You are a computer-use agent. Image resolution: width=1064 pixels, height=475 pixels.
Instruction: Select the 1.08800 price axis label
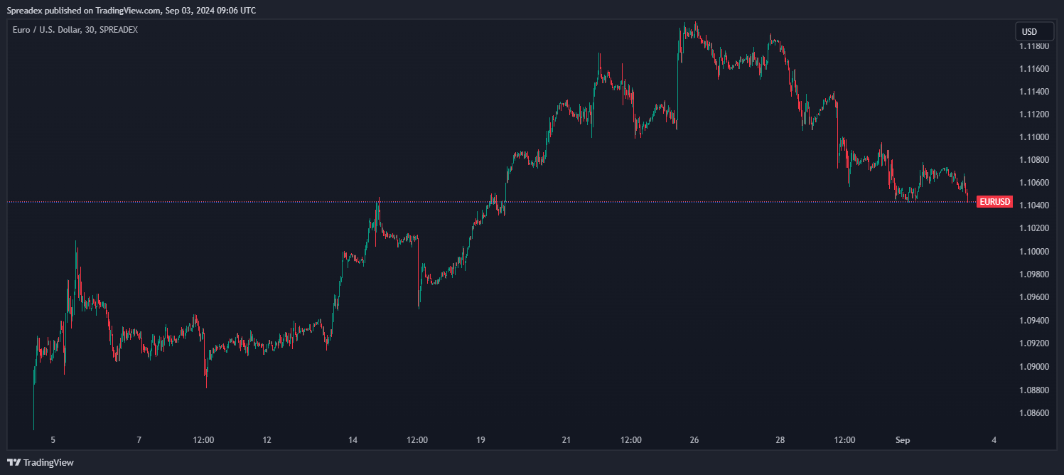pyautogui.click(x=1035, y=390)
